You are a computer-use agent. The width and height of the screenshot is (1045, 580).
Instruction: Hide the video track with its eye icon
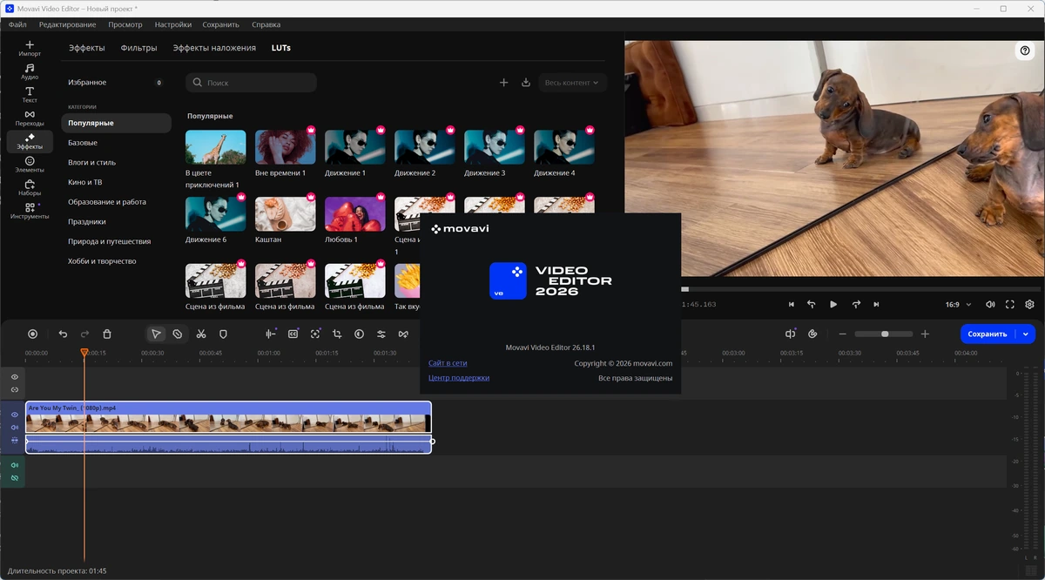click(x=15, y=415)
